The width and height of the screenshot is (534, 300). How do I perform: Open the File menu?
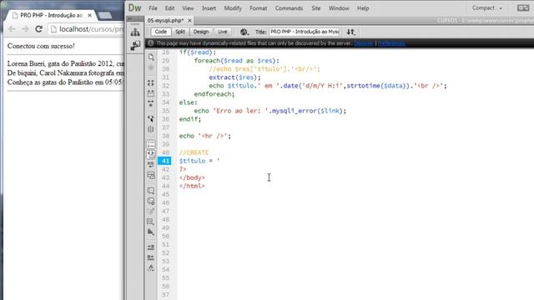tap(153, 8)
